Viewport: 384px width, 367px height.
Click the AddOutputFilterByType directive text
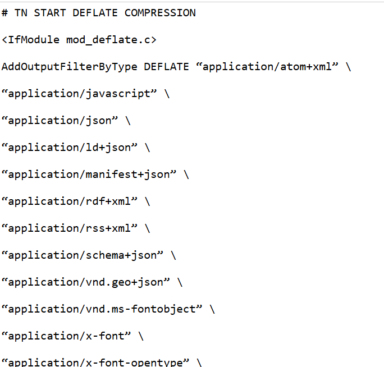(70, 67)
